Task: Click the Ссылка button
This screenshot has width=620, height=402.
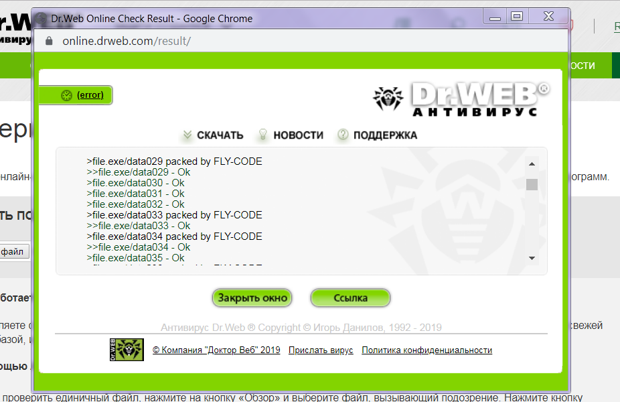Action: (x=350, y=298)
